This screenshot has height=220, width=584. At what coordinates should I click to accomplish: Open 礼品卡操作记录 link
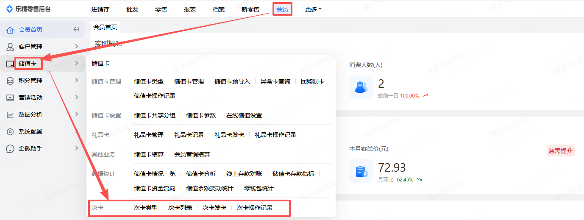pyautogui.click(x=275, y=135)
